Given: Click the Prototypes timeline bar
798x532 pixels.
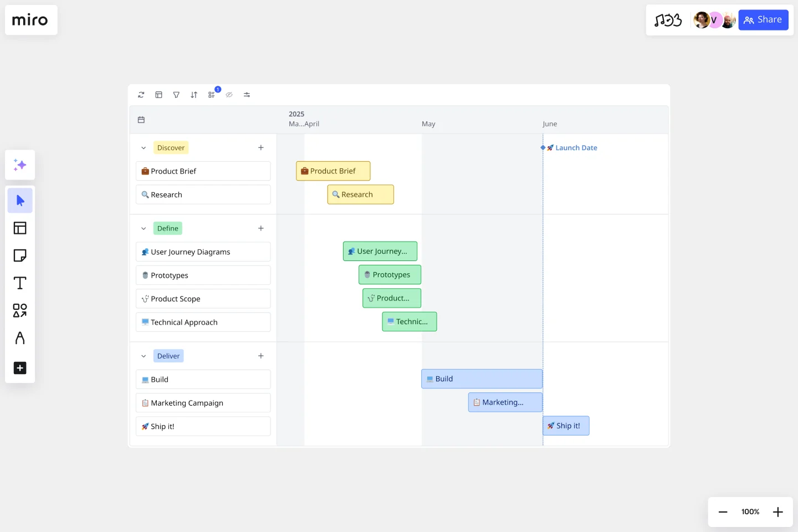Looking at the screenshot, I should pos(390,275).
